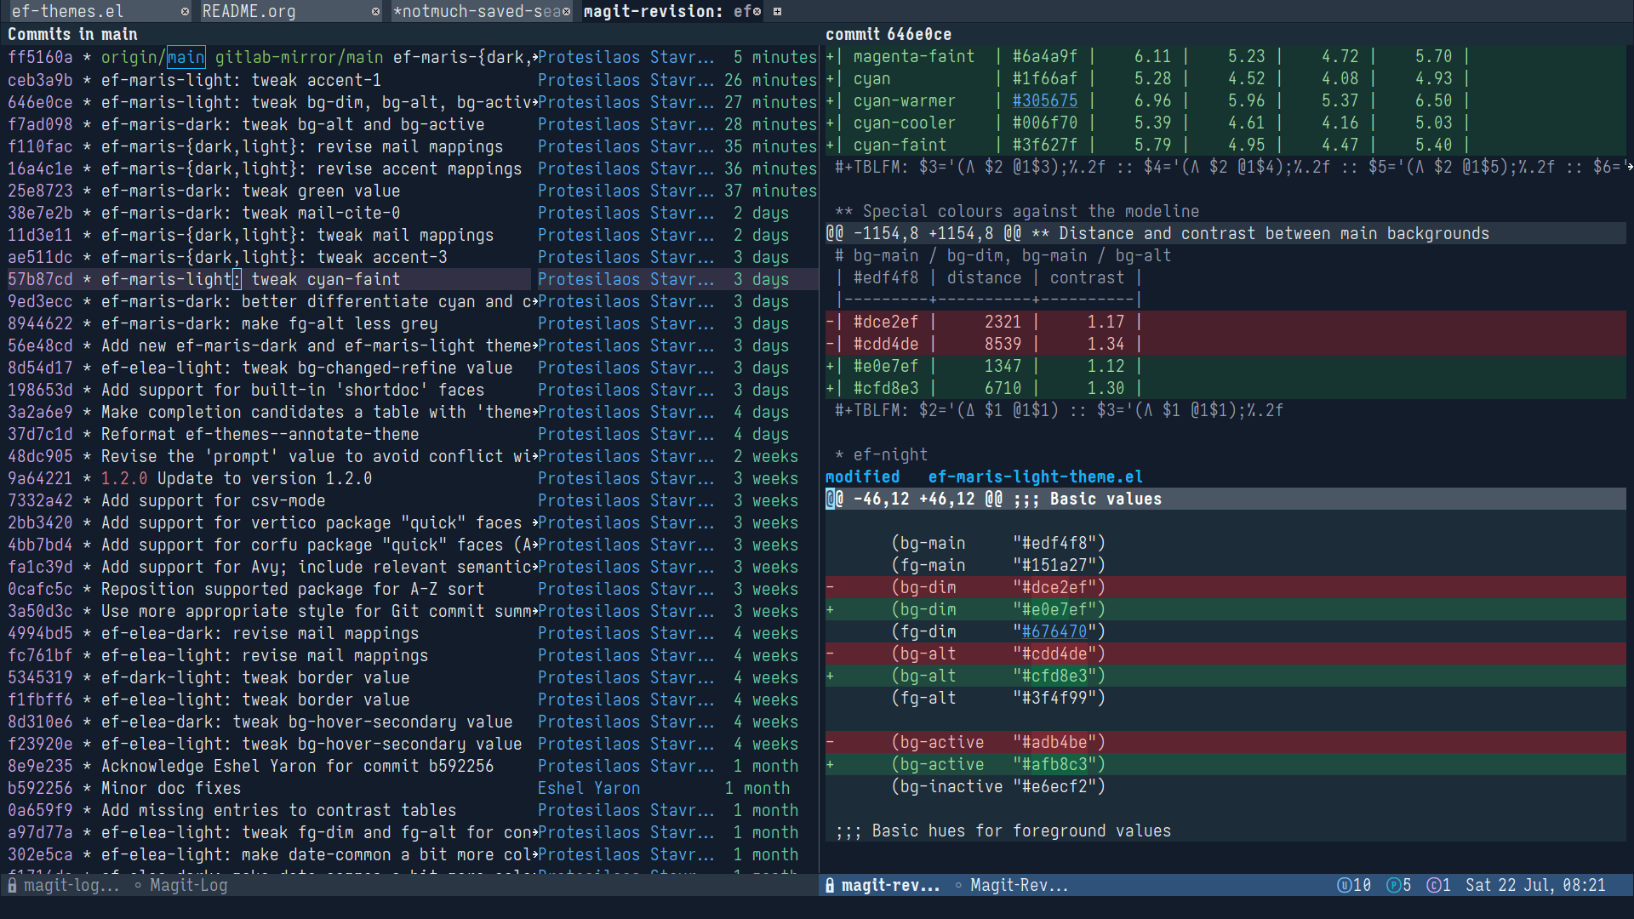Select commit 37d7c1d Reformat ef-themes--annotate-theme
1634x919 pixels.
pyautogui.click(x=412, y=434)
